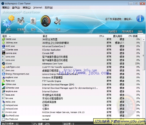Click the description Advanced SystemCare 3

coord(54,46)
